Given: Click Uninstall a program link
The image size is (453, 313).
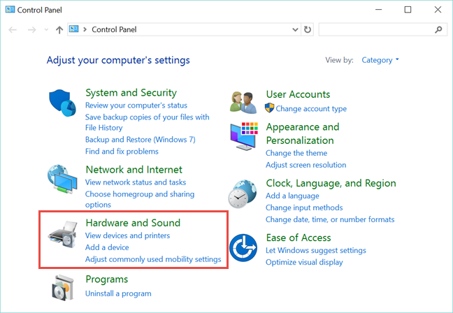Looking at the screenshot, I should [118, 293].
